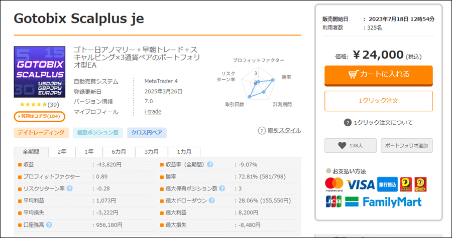Click the 登録更新日 value 2025年3月26日
The height and width of the screenshot is (238, 452).
(163, 92)
